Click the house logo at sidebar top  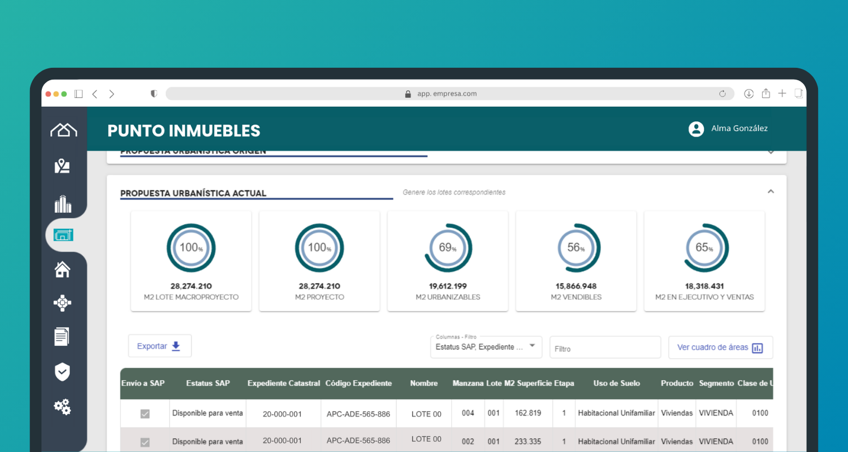pos(63,130)
